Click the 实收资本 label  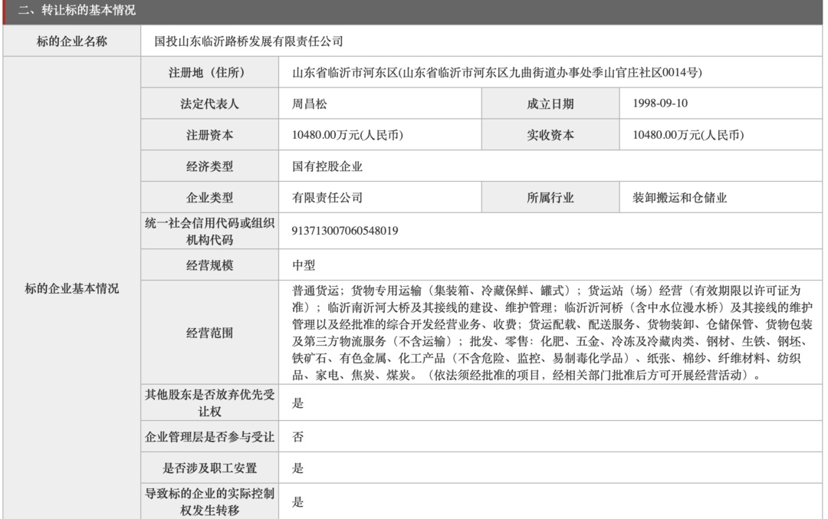coord(550,135)
